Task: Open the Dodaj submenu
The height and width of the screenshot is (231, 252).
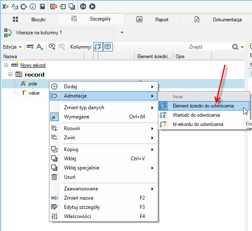Action: pyautogui.click(x=103, y=87)
